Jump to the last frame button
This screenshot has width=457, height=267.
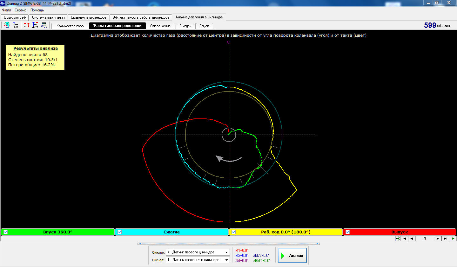coord(445,238)
